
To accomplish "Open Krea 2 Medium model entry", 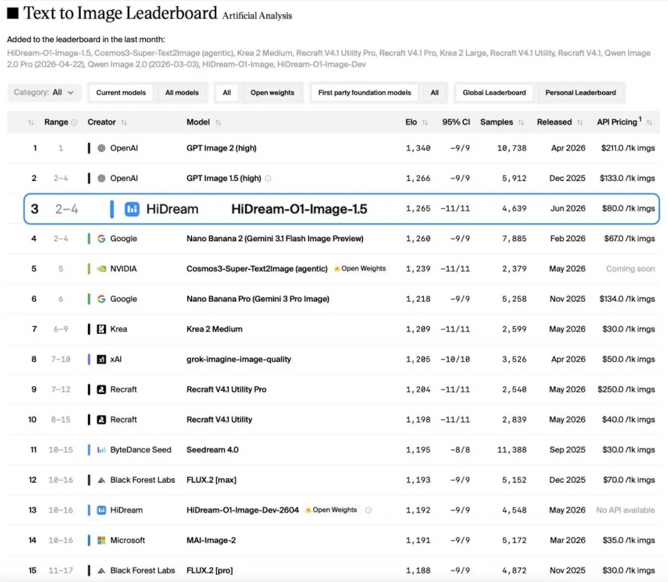I will (x=214, y=329).
